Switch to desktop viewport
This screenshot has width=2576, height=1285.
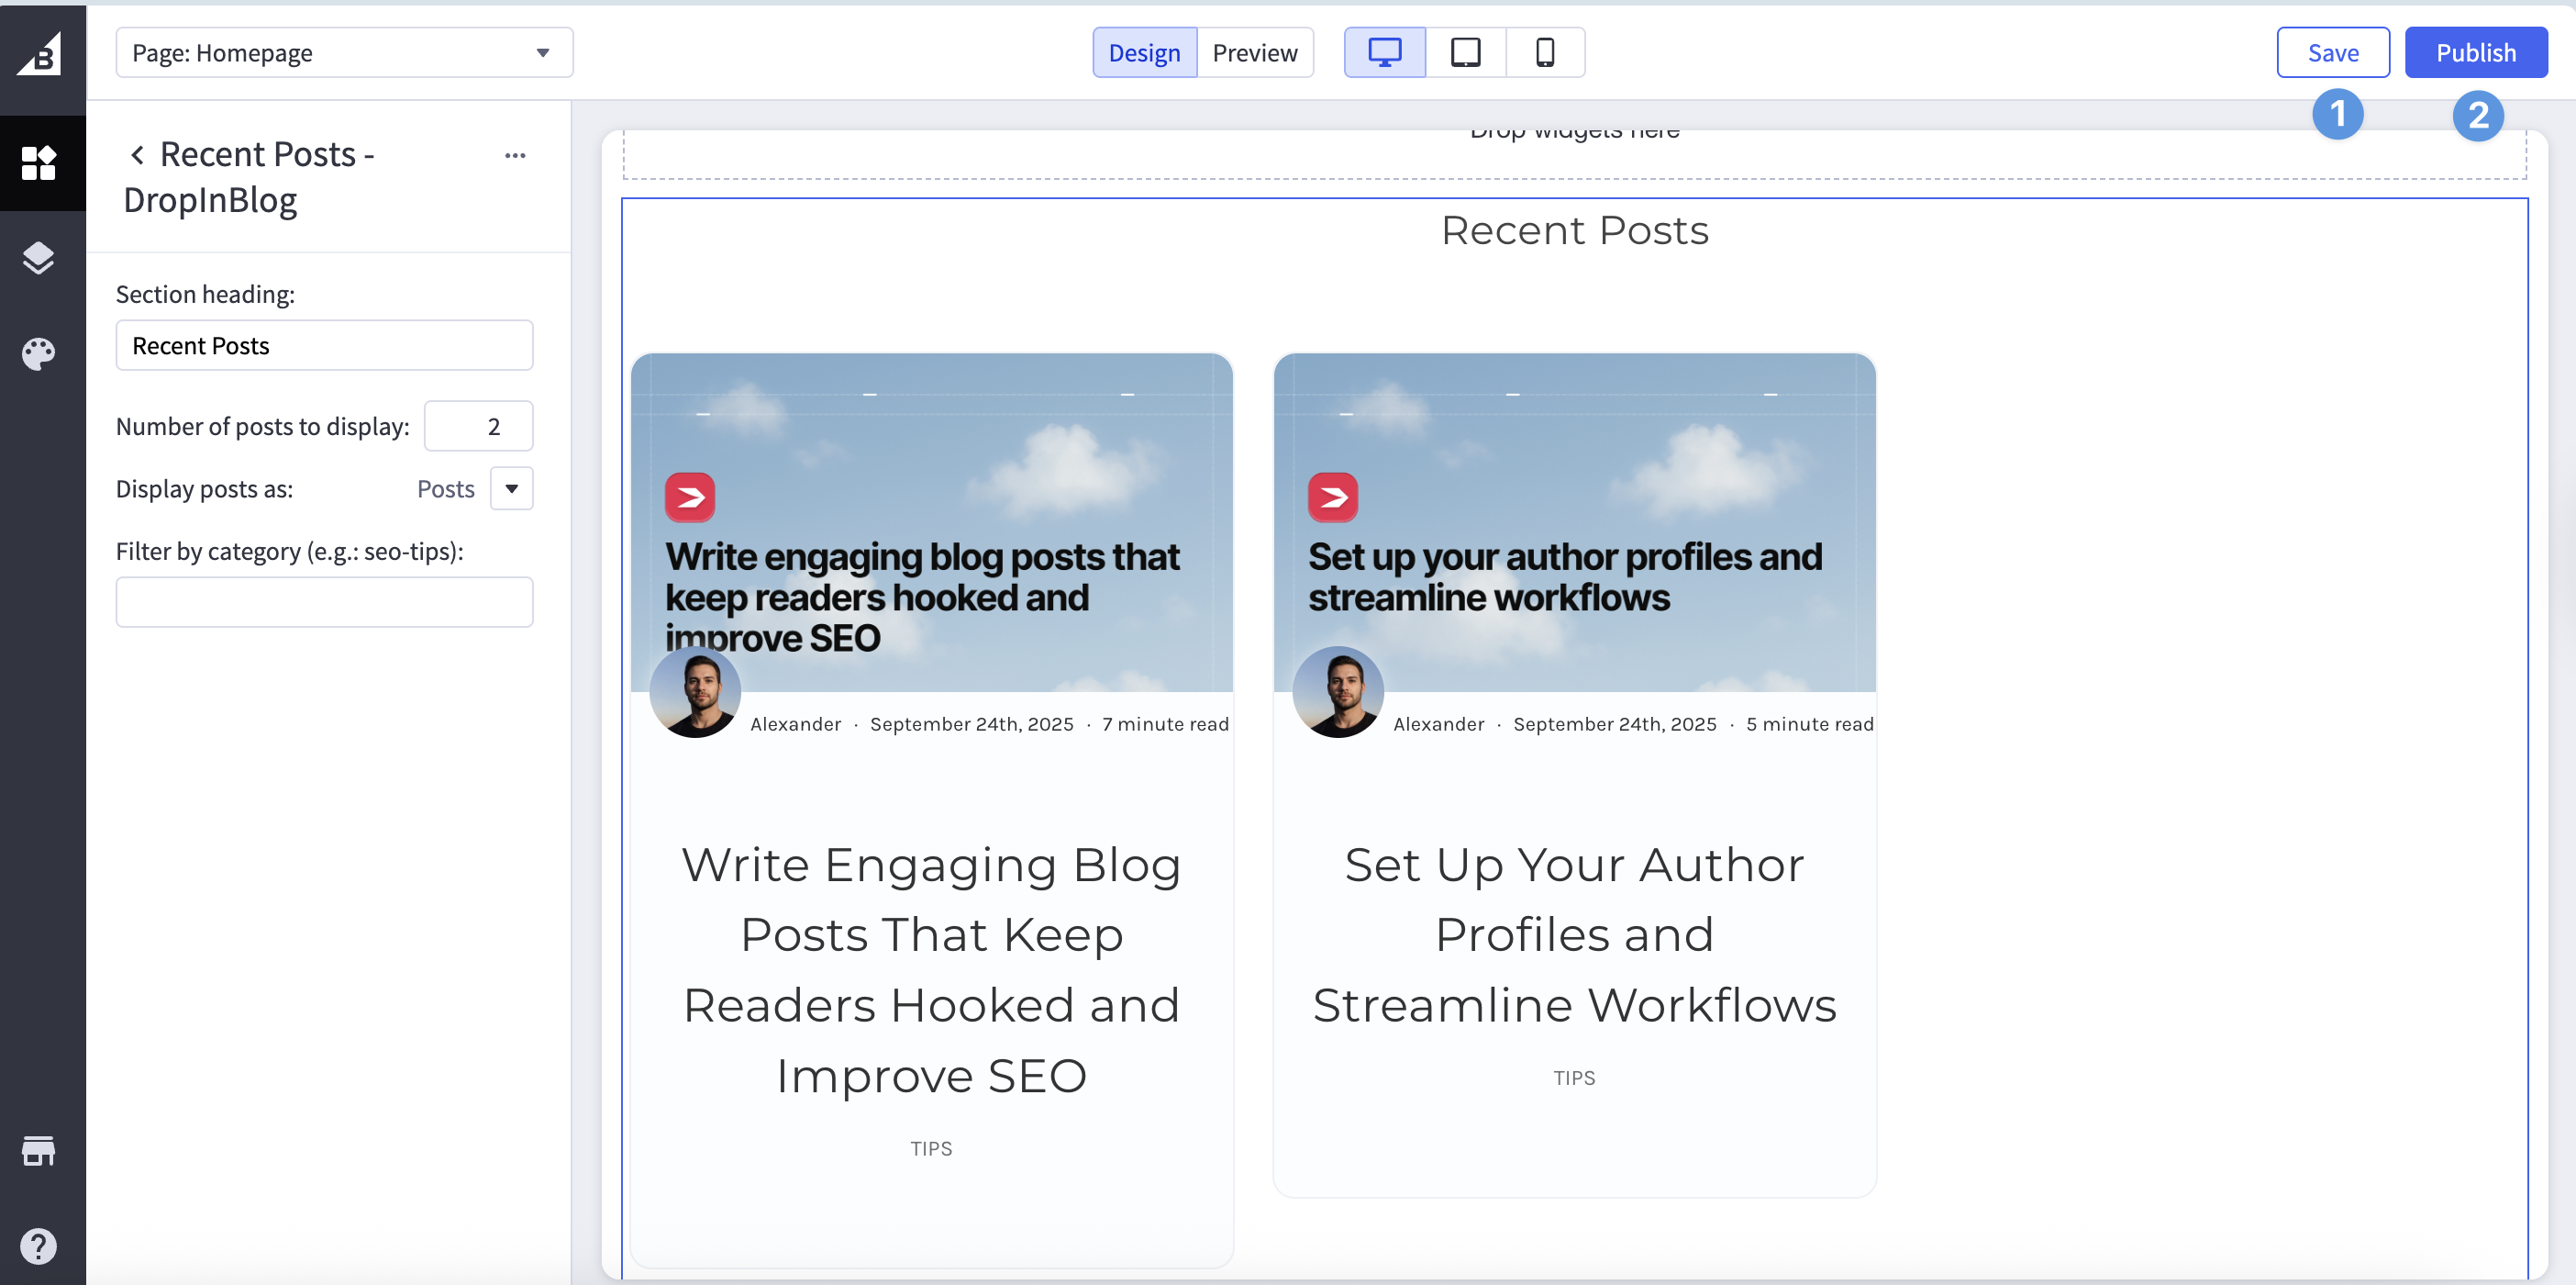point(1384,52)
